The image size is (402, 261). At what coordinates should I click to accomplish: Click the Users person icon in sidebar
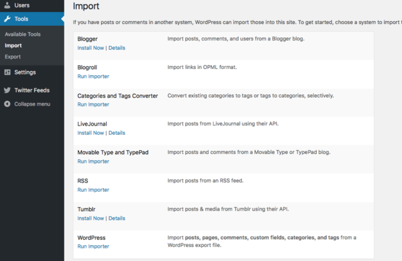pos(7,5)
